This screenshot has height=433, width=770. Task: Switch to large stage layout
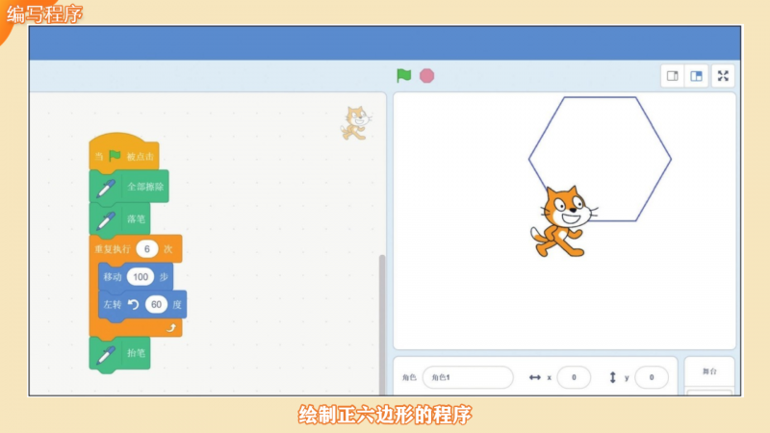696,76
